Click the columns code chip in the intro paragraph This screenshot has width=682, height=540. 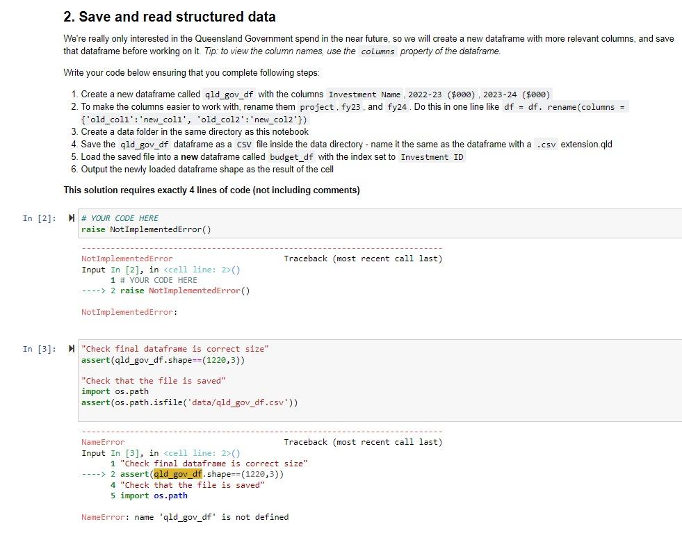point(378,51)
